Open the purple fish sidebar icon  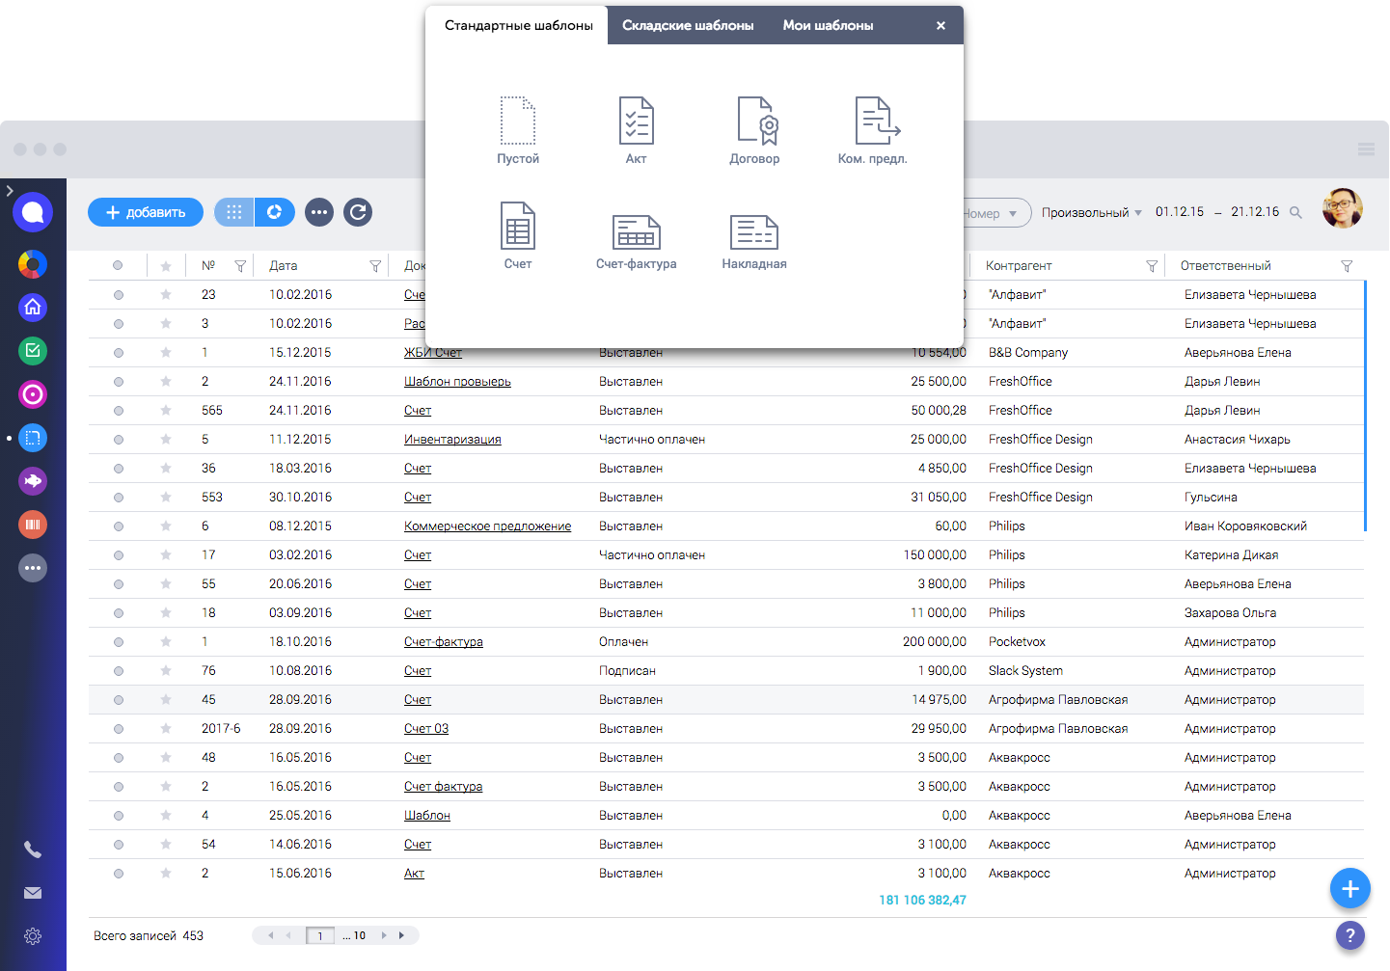[x=33, y=481]
